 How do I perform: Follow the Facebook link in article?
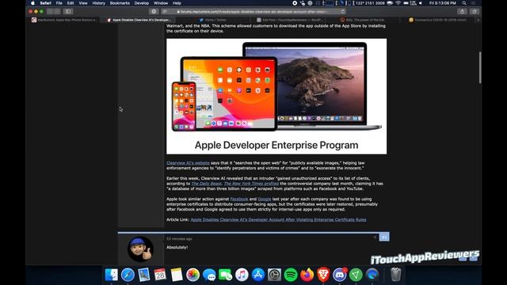239,199
